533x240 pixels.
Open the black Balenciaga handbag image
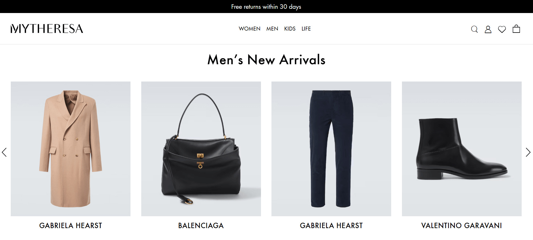[x=201, y=149]
